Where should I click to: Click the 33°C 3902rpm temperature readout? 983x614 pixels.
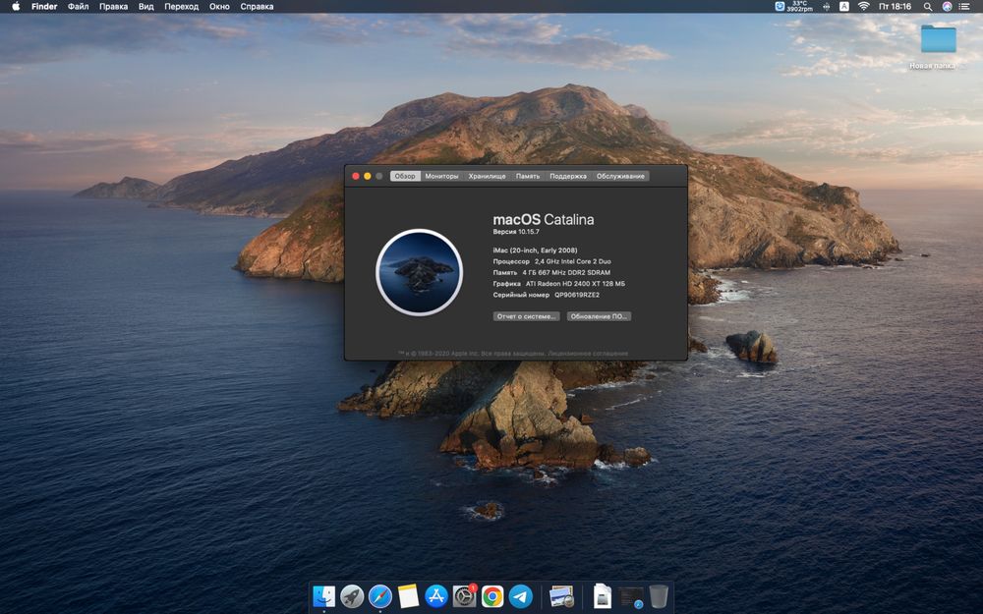tap(800, 6)
